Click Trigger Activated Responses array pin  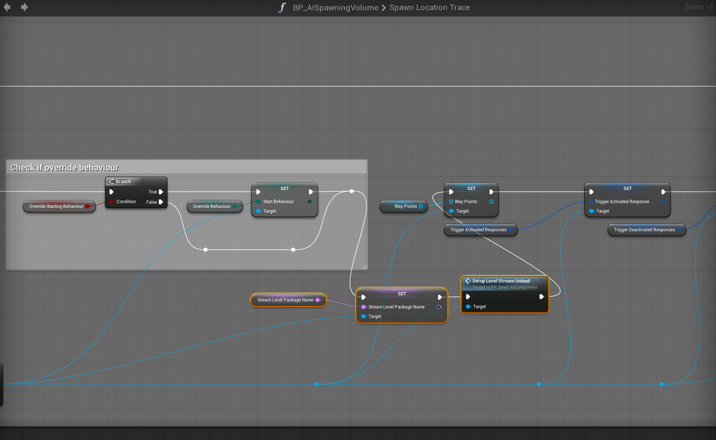(x=511, y=230)
